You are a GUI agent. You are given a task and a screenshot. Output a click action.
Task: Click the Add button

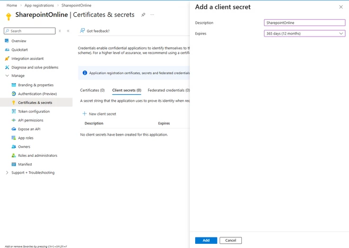(206, 240)
